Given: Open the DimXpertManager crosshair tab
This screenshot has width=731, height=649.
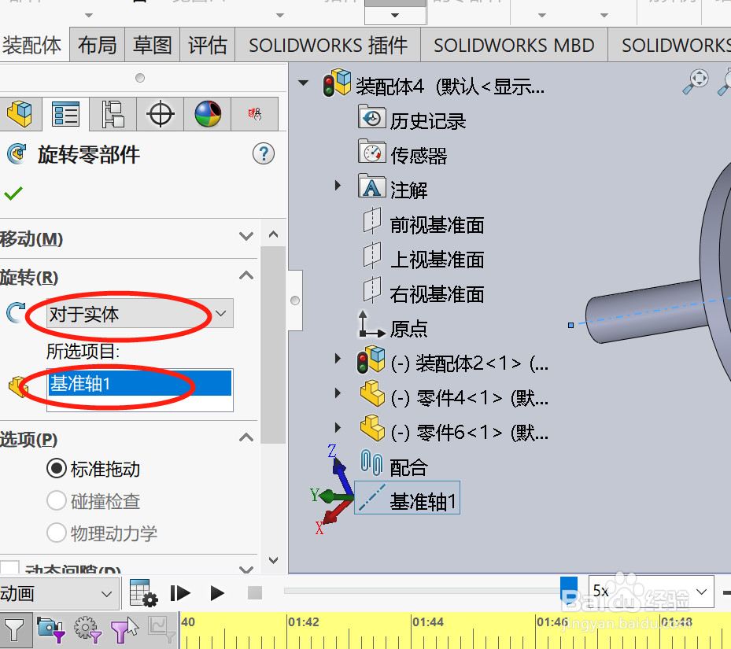Looking at the screenshot, I should point(160,114).
